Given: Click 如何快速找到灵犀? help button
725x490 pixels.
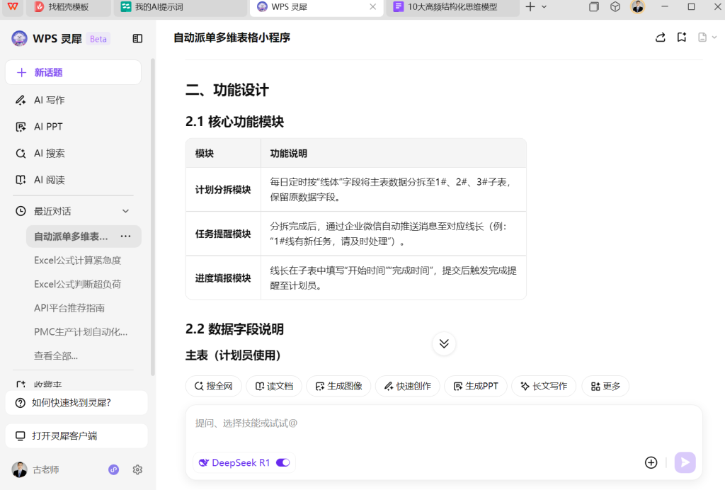Looking at the screenshot, I should click(76, 403).
